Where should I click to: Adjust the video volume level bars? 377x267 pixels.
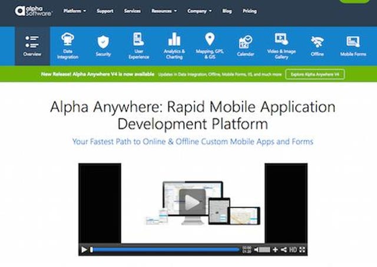[x=264, y=250]
